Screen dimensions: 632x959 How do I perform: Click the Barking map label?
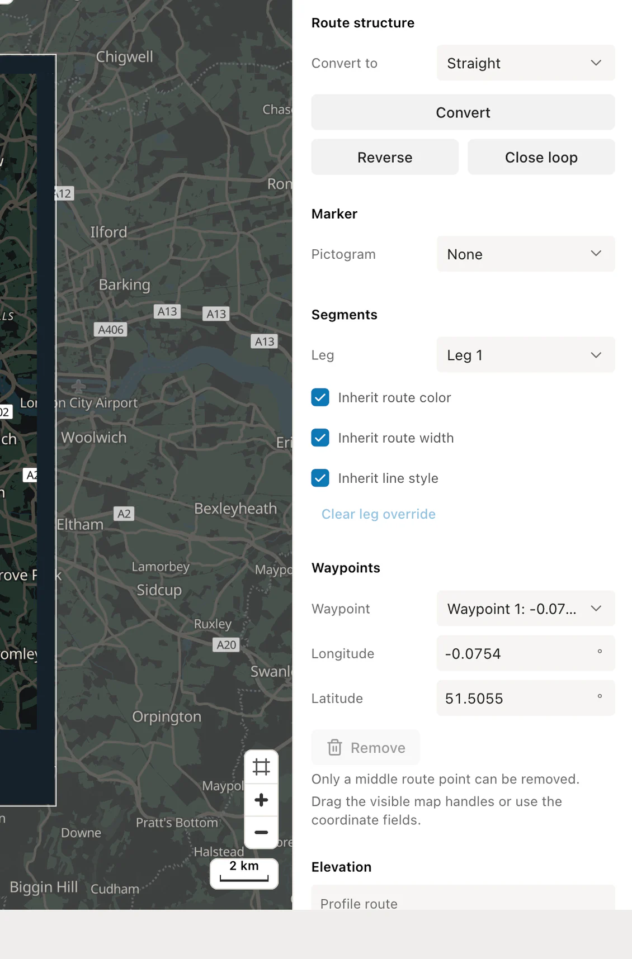pyautogui.click(x=125, y=285)
